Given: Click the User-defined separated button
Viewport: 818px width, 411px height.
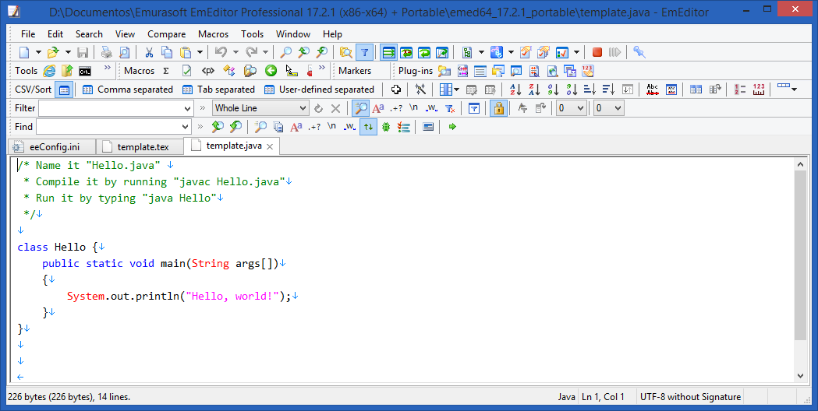Looking at the screenshot, I should click(x=319, y=90).
